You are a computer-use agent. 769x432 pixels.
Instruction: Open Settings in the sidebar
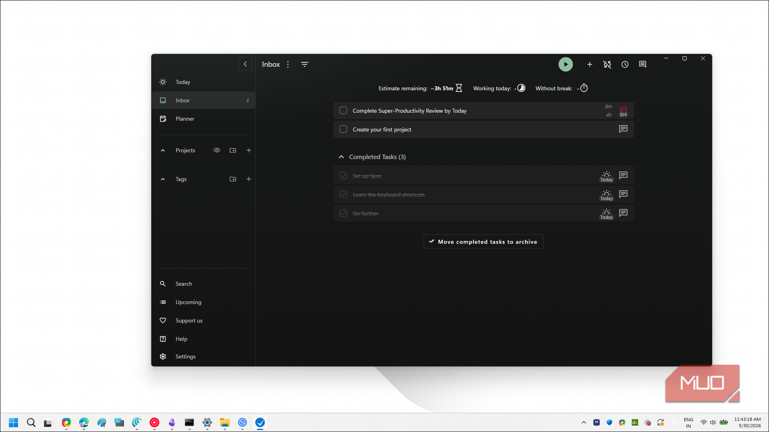point(203,357)
